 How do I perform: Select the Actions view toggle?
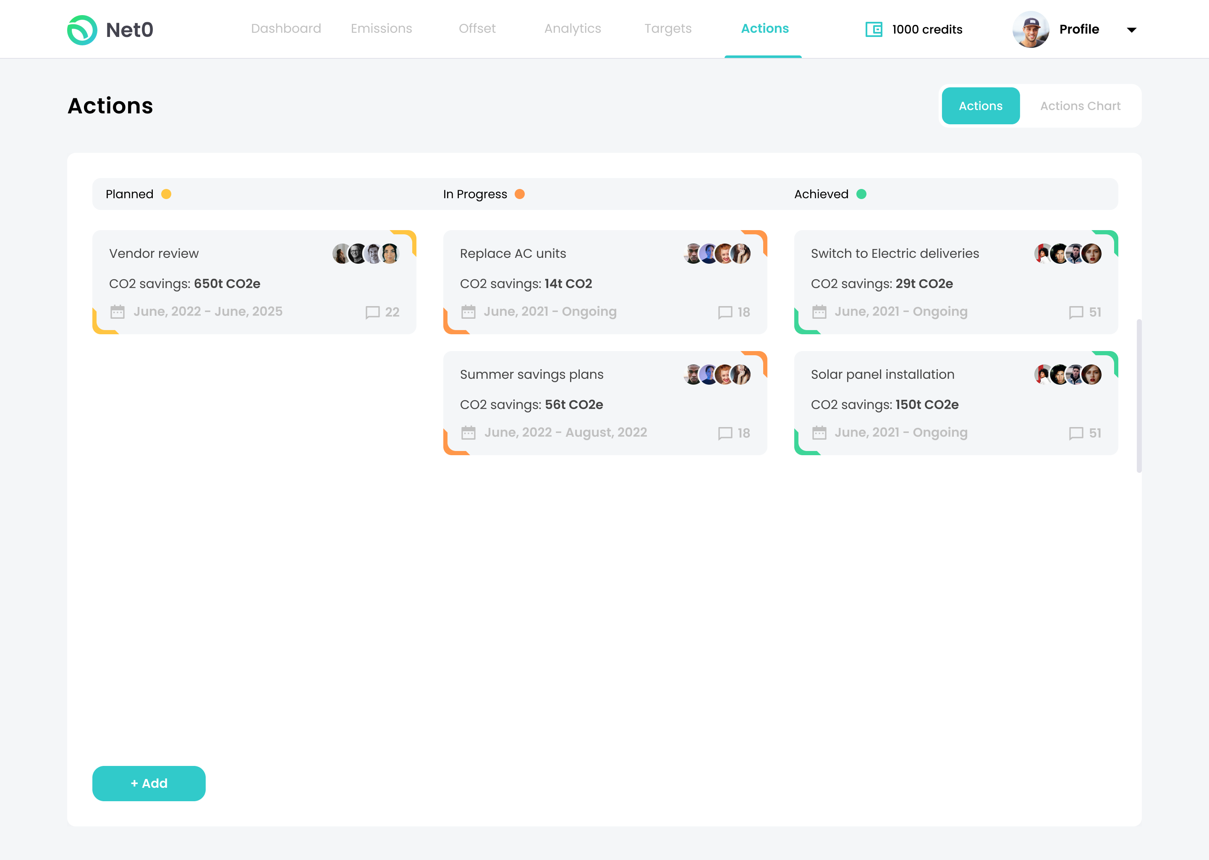click(x=980, y=106)
